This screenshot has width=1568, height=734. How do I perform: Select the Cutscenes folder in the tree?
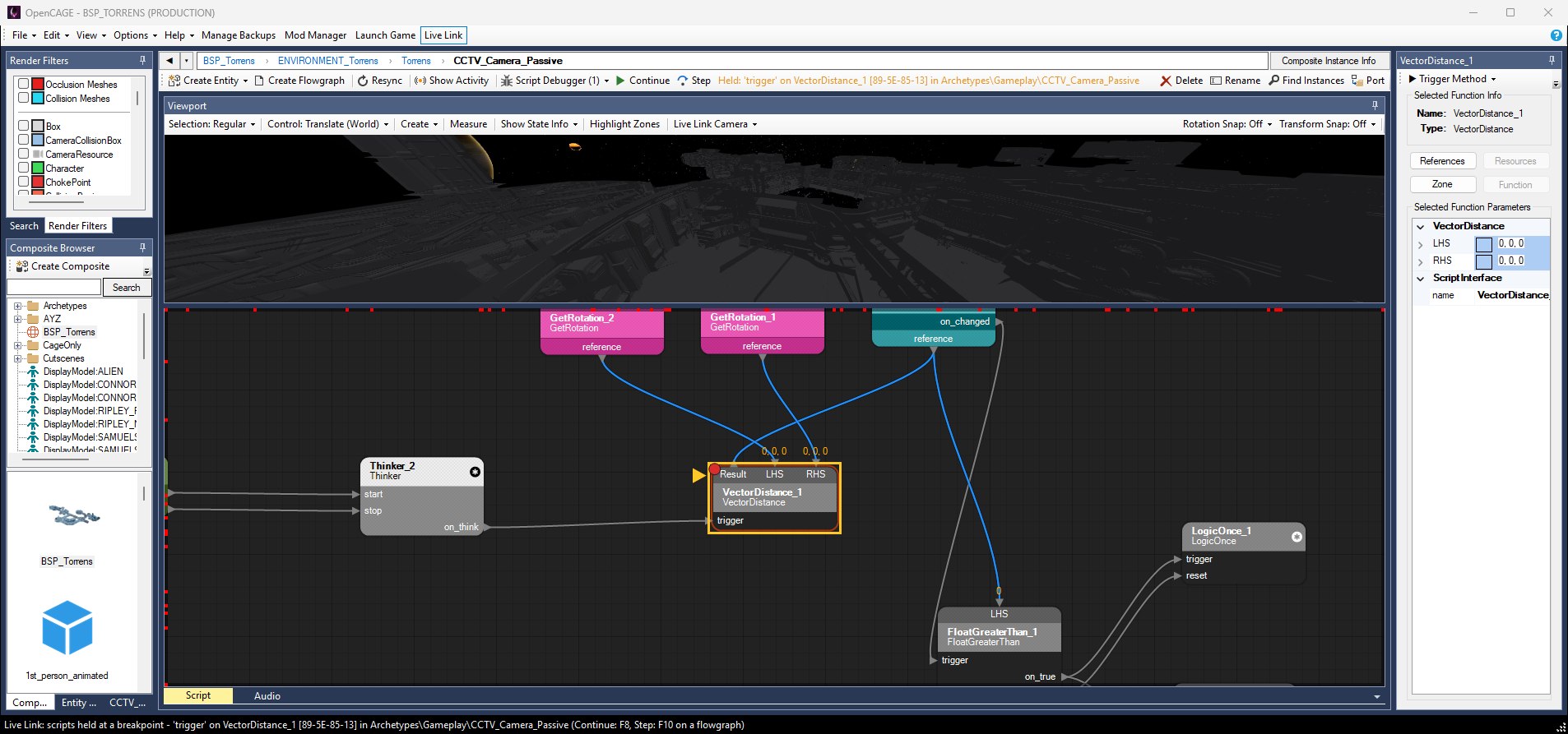63,358
